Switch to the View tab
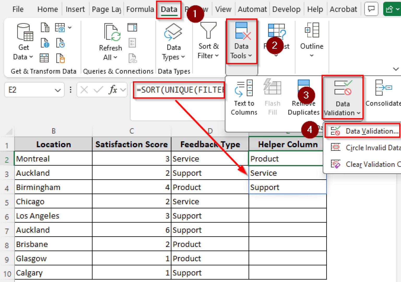 [x=223, y=9]
